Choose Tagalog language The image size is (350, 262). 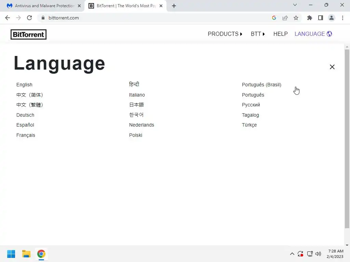(250, 115)
